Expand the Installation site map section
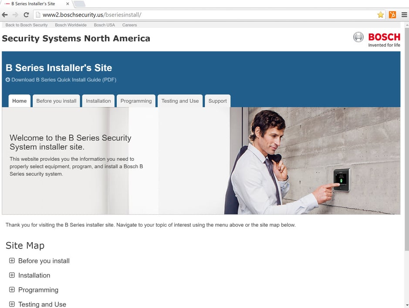409x308 pixels. 12,275
